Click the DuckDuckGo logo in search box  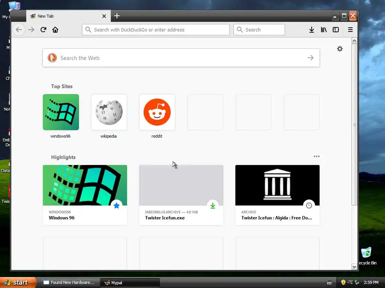(x=52, y=58)
